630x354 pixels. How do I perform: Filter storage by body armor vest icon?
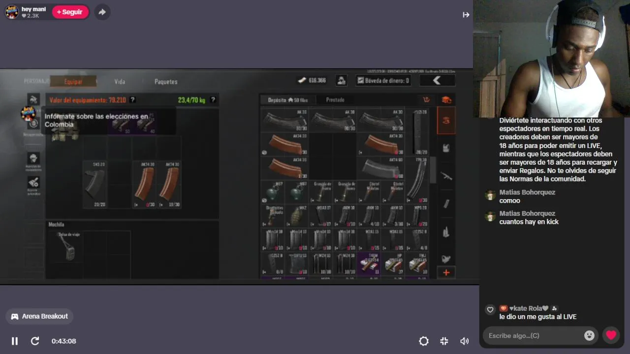[446, 147]
